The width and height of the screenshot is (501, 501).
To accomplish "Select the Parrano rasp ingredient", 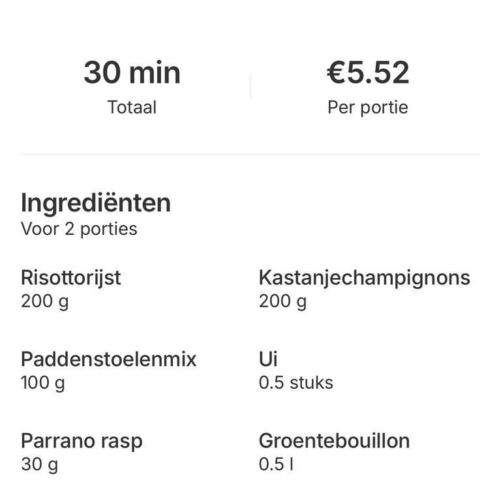I will tap(82, 441).
